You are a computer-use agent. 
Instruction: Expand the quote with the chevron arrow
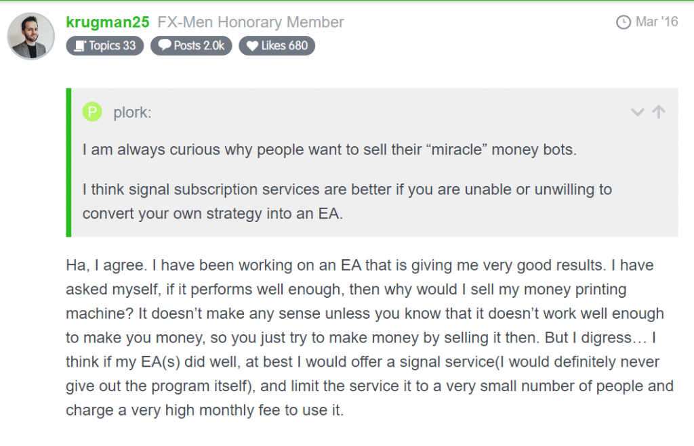[637, 112]
